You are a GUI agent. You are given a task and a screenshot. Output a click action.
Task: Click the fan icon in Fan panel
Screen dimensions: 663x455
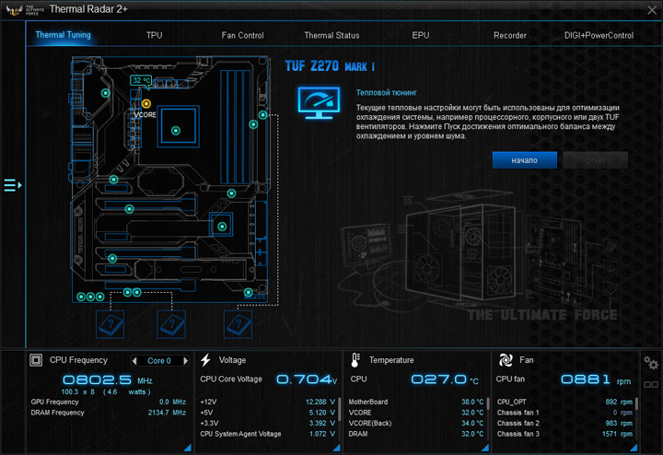(x=505, y=360)
